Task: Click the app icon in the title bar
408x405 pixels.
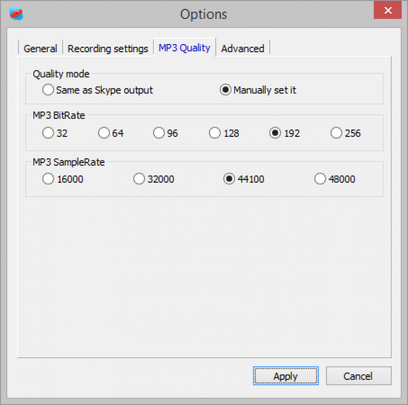Action: (x=17, y=14)
